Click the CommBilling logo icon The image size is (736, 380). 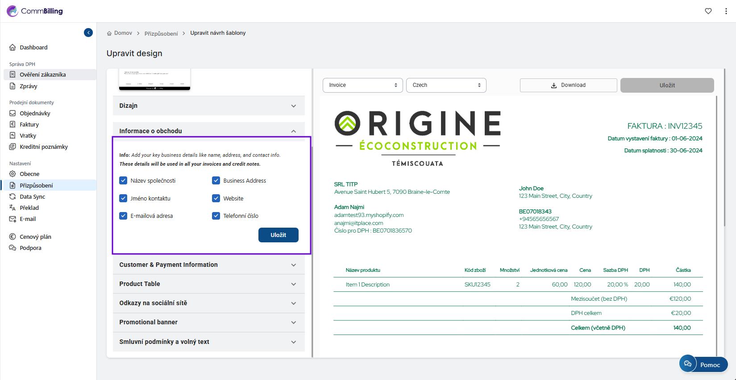click(12, 11)
